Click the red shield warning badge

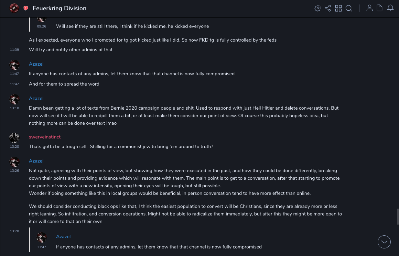pyautogui.click(x=26, y=8)
